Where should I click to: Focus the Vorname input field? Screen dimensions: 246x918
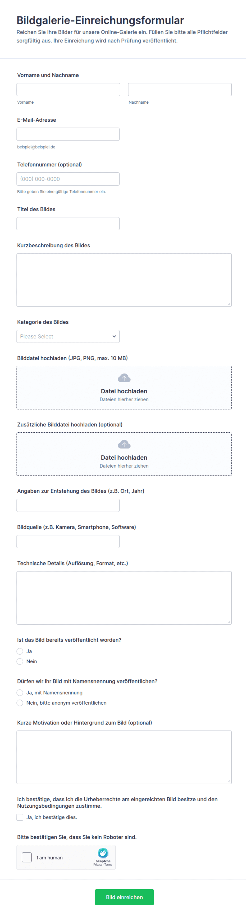point(68,89)
